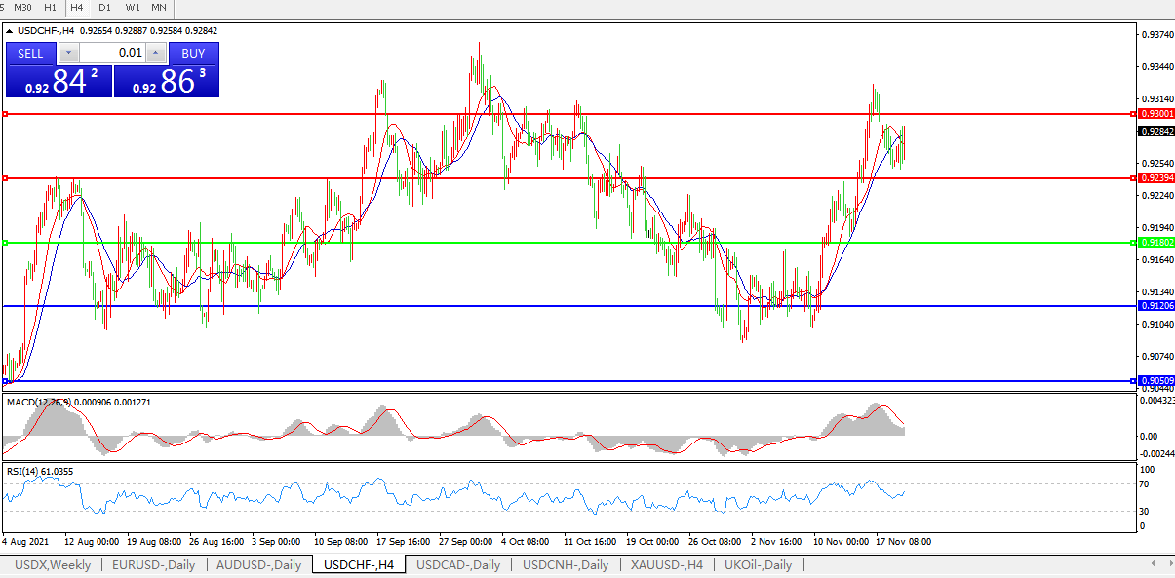Click the red 0.93001 price label
Viewport: 1175px width, 578px height.
click(x=1155, y=114)
